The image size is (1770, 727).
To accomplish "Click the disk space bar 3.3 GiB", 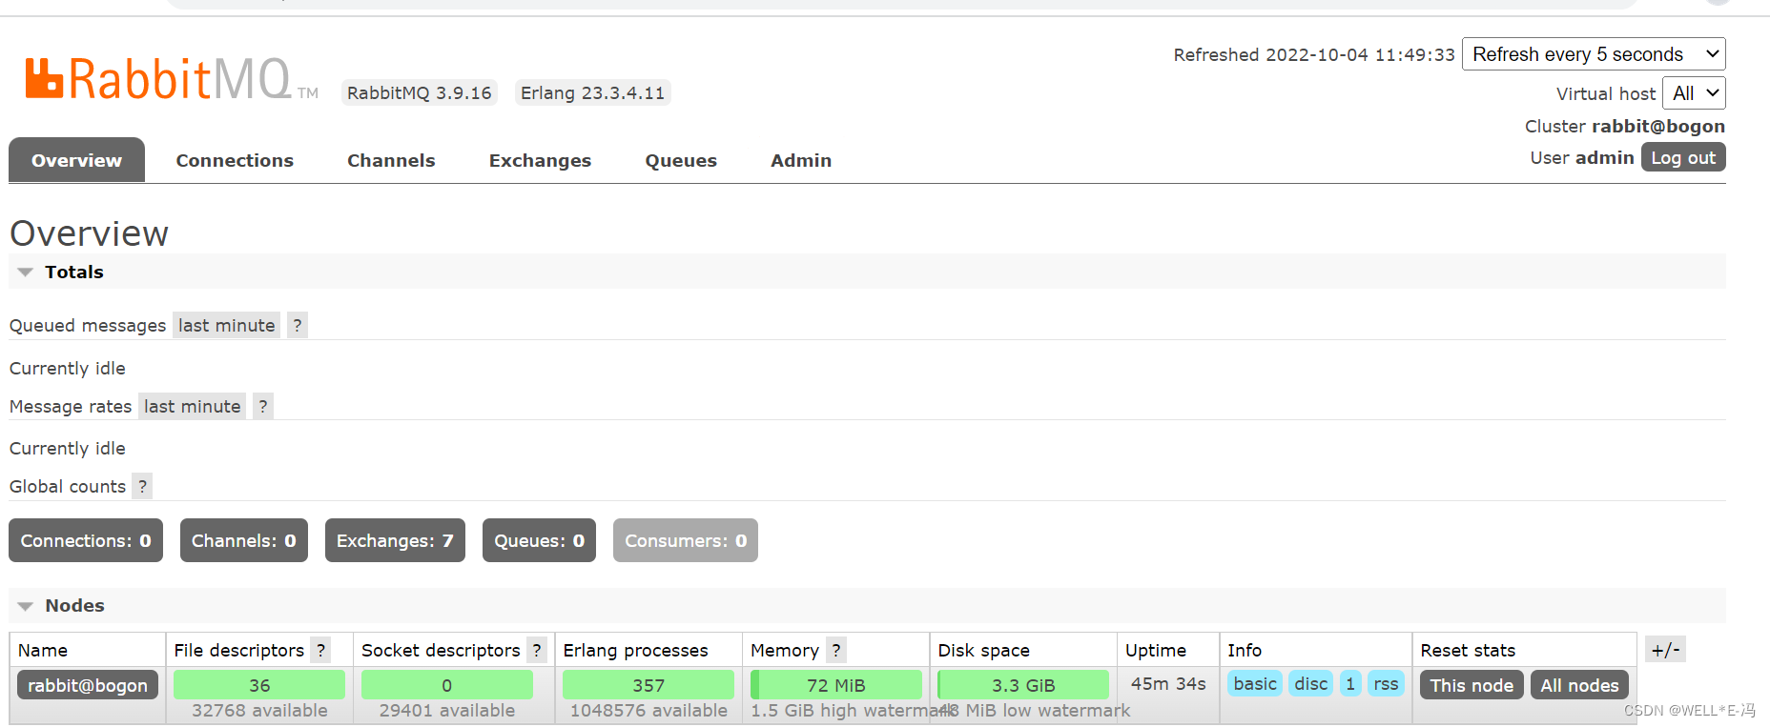I will click(x=1023, y=685).
